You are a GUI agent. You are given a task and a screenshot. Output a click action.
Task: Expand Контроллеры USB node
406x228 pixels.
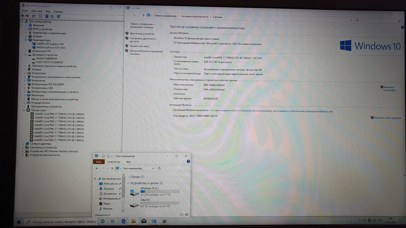pyautogui.click(x=25, y=88)
